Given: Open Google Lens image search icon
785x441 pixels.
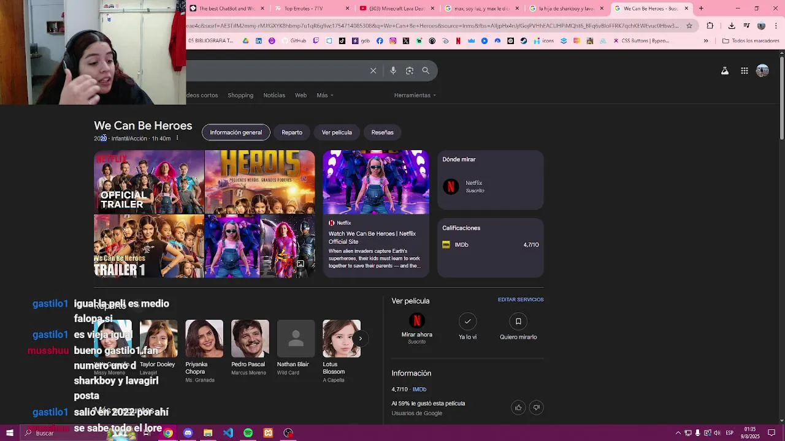Looking at the screenshot, I should pyautogui.click(x=410, y=70).
